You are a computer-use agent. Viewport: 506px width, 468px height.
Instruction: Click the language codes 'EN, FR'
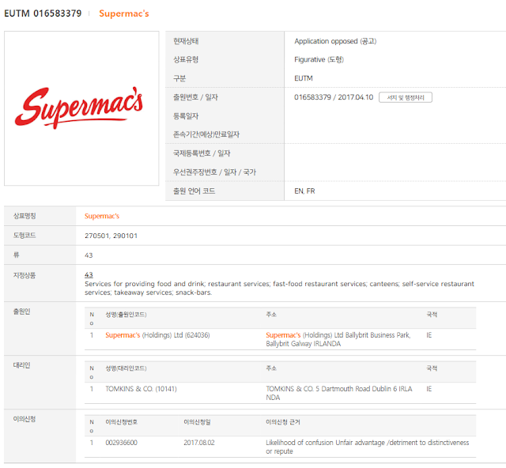[x=304, y=191]
